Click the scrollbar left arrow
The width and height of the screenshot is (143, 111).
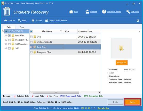point(31,92)
